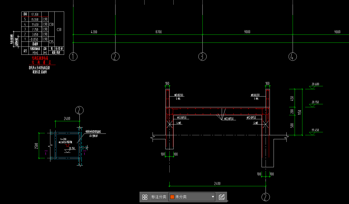Select the 17.350 cell in the level table

click(35, 14)
